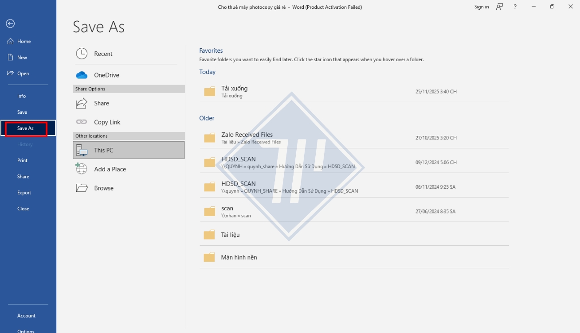This screenshot has width=580, height=333.
Task: Open the Browse folder icon
Action: [82, 188]
